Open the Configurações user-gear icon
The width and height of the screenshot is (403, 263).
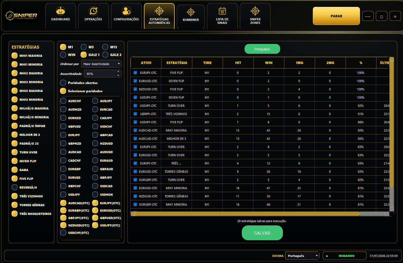tap(126, 11)
